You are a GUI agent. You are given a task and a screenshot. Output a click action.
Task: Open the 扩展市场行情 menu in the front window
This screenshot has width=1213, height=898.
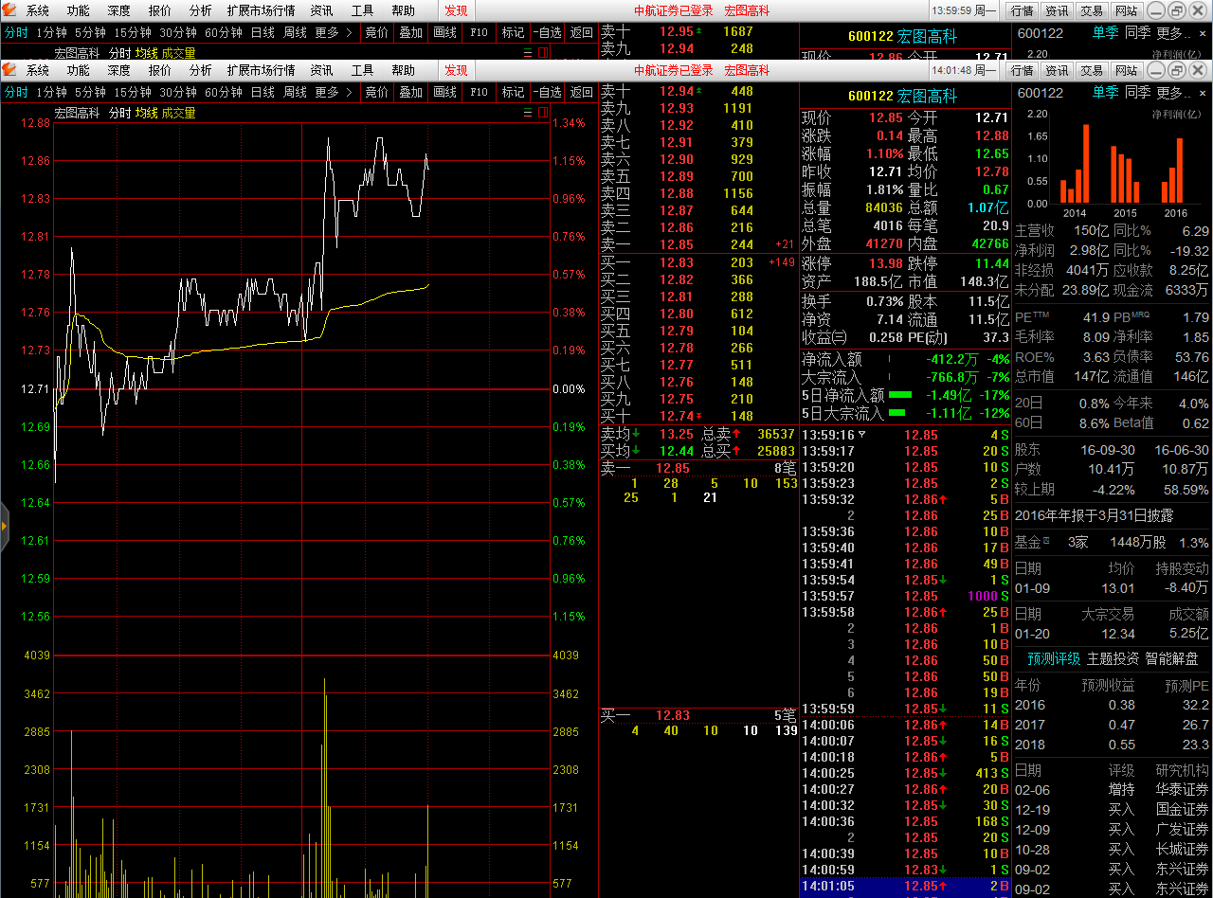[261, 70]
